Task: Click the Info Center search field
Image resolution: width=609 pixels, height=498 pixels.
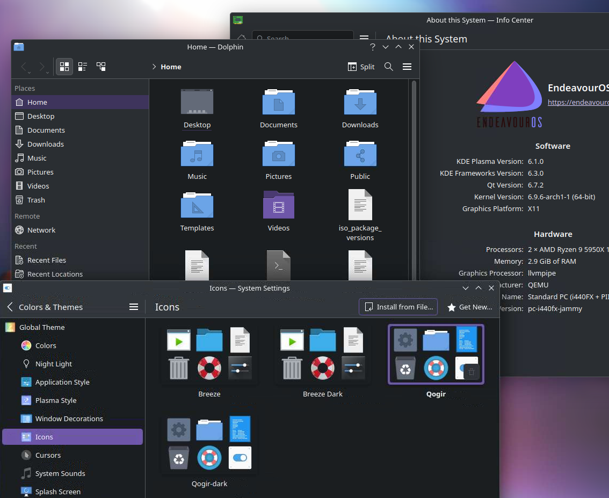Action: pos(303,35)
